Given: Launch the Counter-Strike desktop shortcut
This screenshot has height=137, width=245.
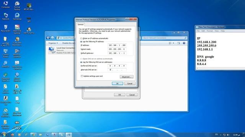Looking at the screenshot, I should click(6, 100).
